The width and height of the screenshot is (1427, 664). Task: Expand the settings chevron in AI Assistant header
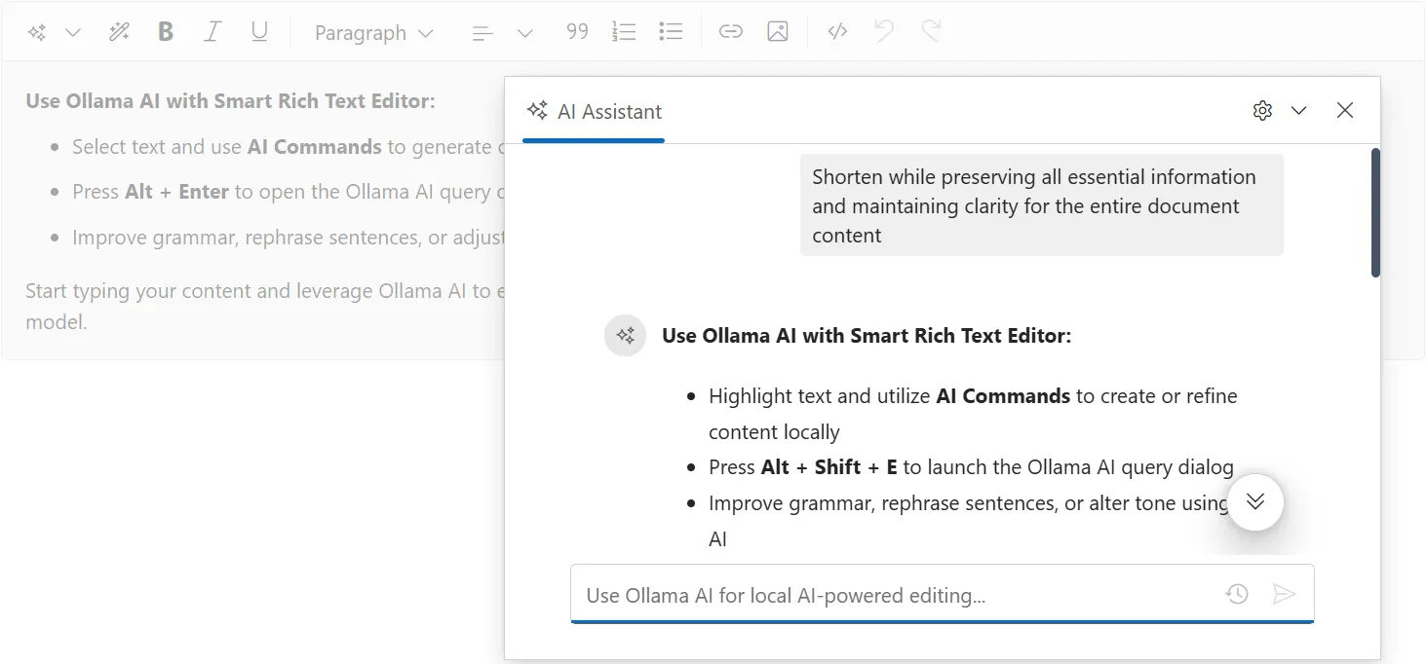(1298, 110)
